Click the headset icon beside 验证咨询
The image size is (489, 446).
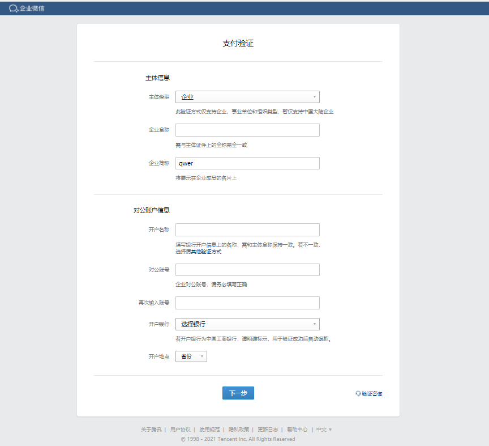358,393
